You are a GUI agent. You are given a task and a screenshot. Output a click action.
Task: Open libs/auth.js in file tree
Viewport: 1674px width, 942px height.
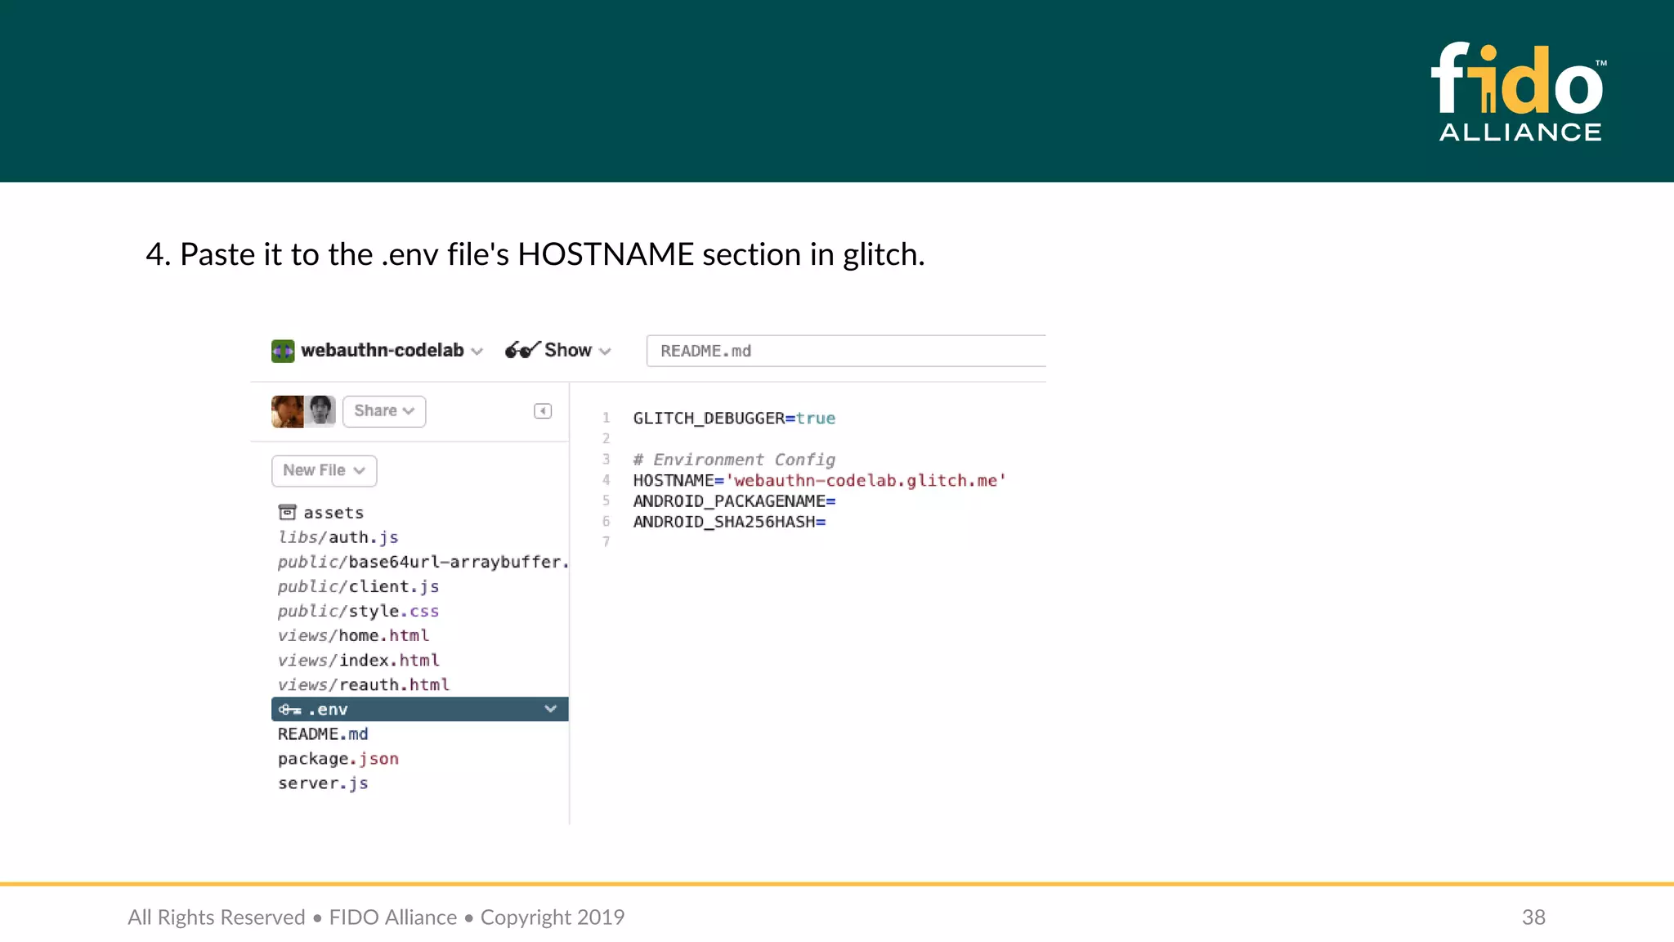click(x=338, y=537)
